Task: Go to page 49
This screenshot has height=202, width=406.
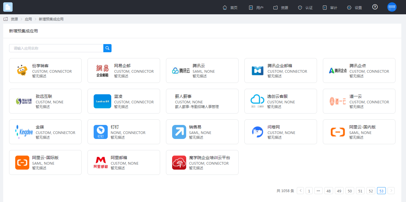Action: [x=339, y=191]
